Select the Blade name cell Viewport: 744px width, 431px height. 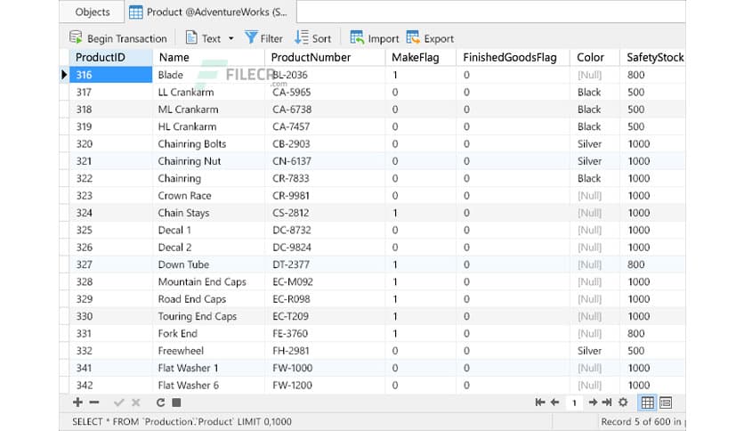click(x=209, y=75)
